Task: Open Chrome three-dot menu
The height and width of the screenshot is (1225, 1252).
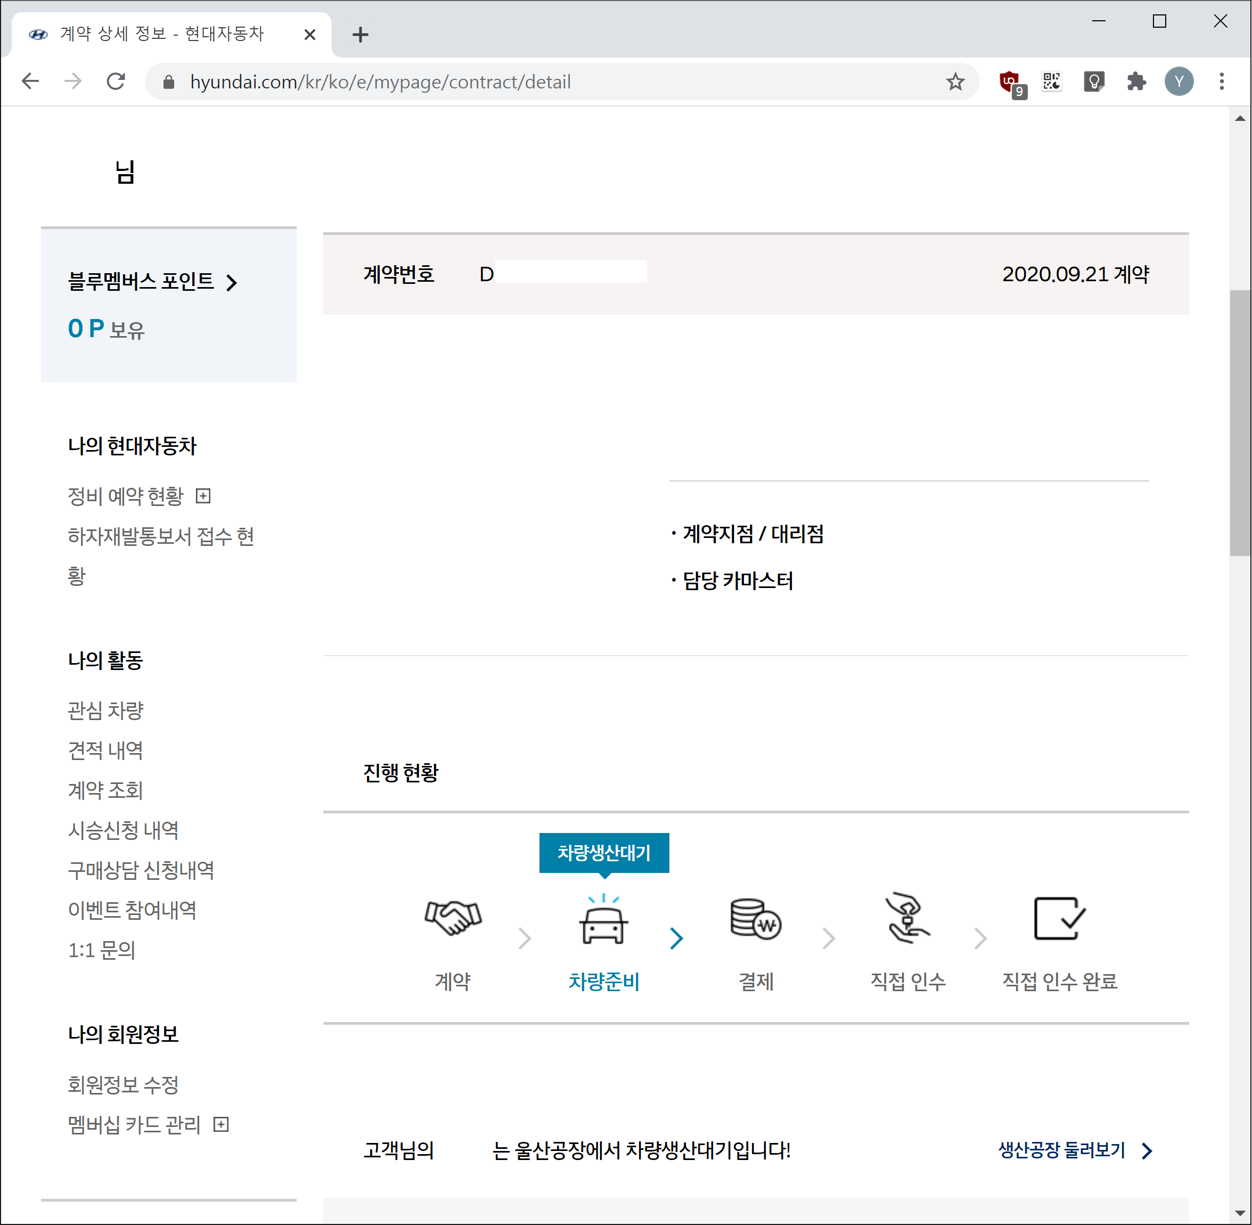Action: tap(1221, 81)
